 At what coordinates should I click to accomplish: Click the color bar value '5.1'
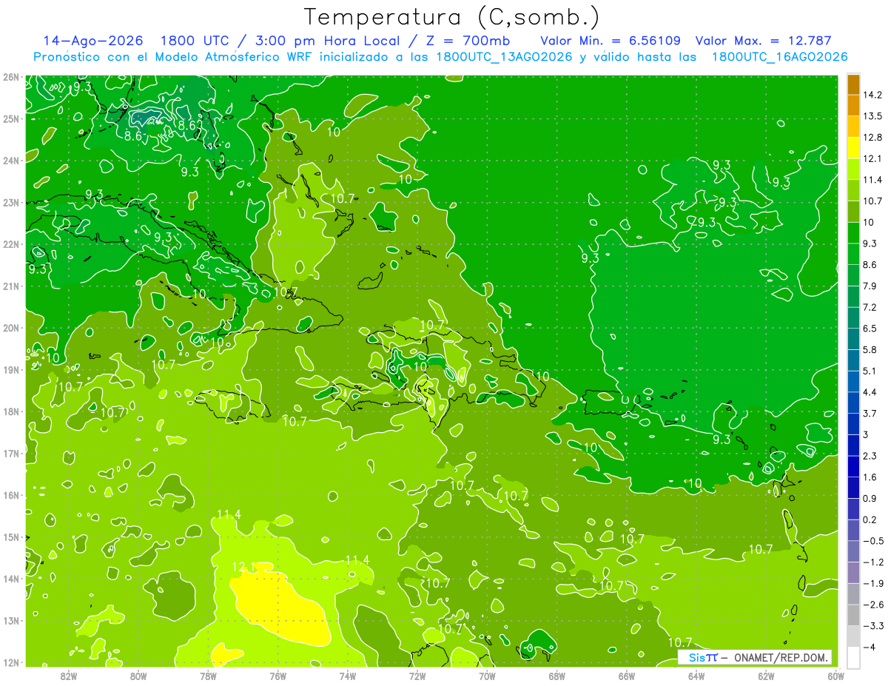coord(869,371)
